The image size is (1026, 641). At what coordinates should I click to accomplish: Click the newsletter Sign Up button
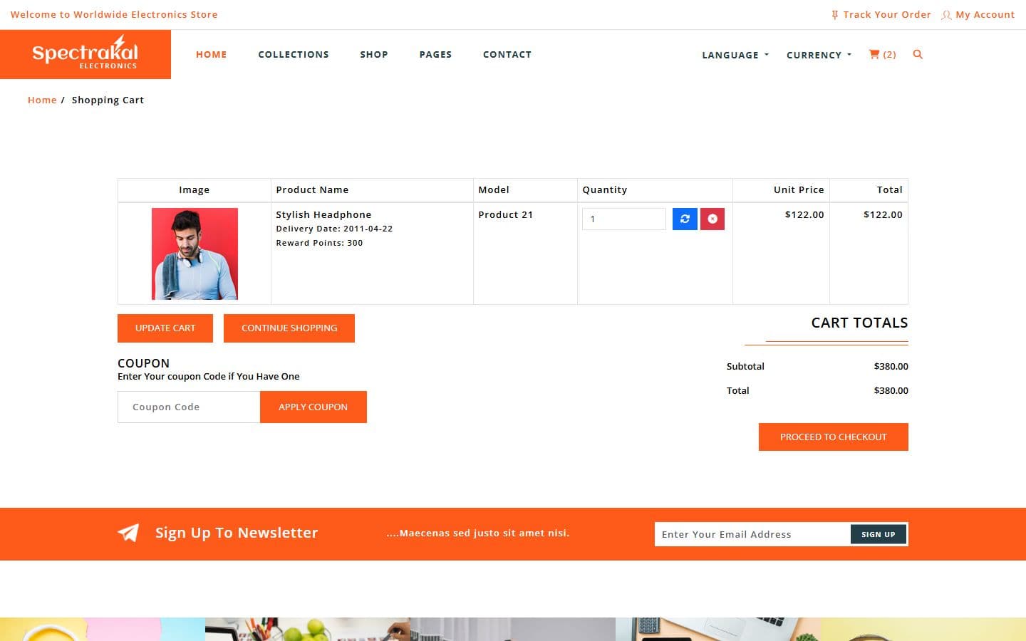tap(879, 534)
